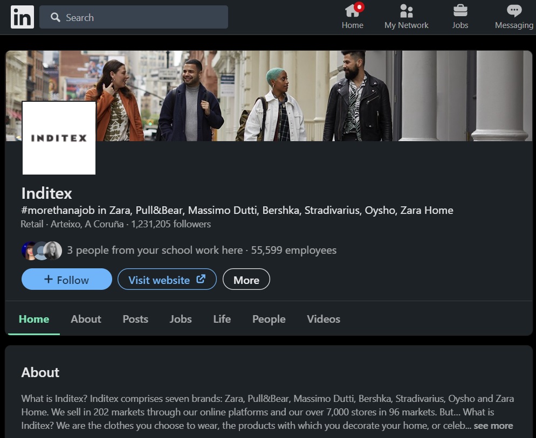Image resolution: width=536 pixels, height=438 pixels.
Task: Click the 'Arteixo, A Coruña' location text
Action: pos(87,224)
